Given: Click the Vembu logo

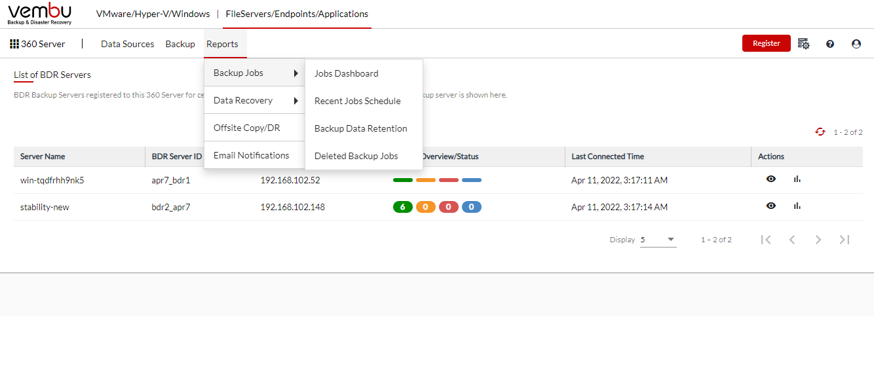Looking at the screenshot, I should pos(40,14).
